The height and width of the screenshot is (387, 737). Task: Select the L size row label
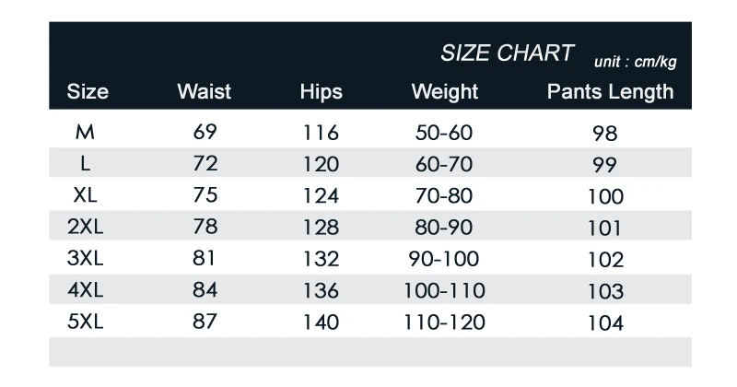[x=85, y=164]
